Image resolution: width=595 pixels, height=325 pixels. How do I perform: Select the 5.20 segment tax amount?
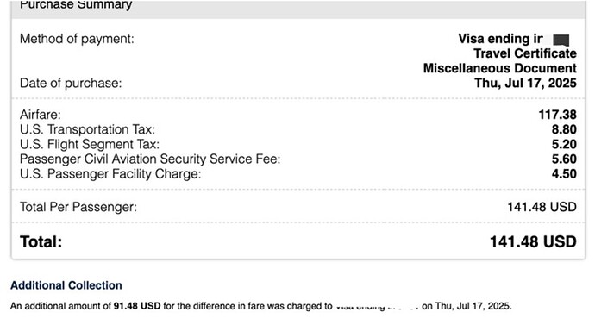point(564,144)
